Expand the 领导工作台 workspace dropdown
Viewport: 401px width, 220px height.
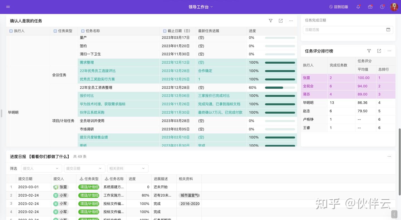[x=201, y=7]
